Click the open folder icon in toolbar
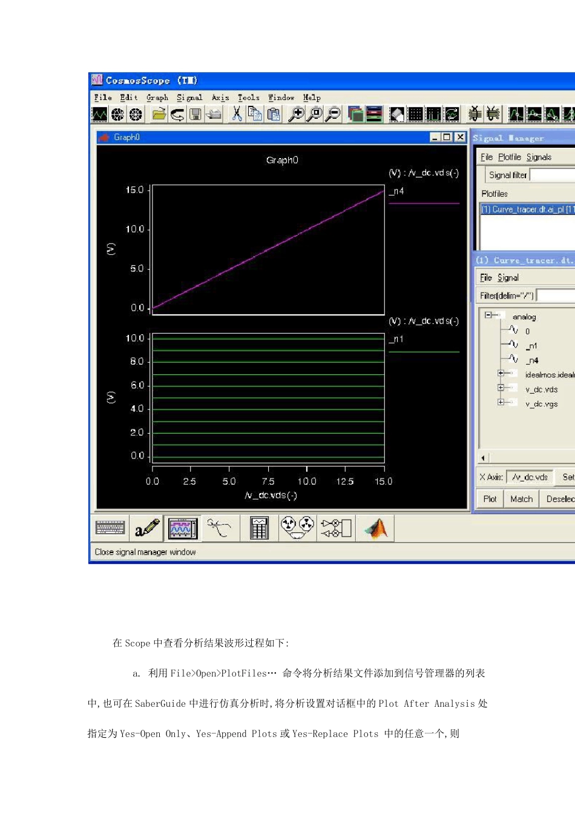The height and width of the screenshot is (814, 575). coord(159,114)
